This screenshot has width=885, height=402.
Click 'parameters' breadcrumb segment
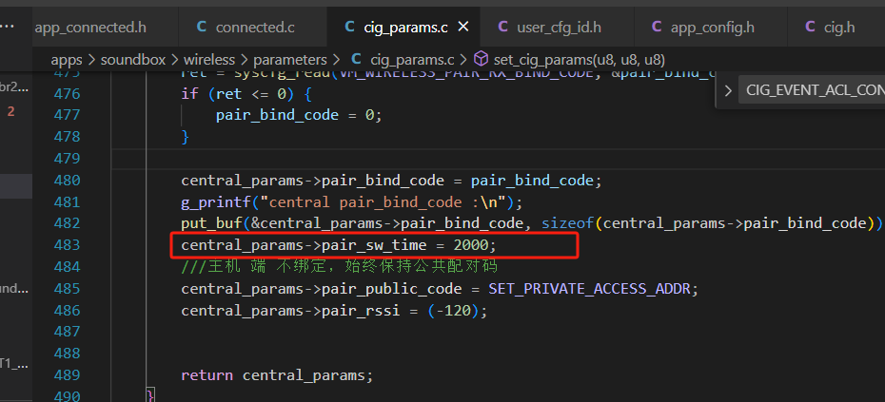(290, 60)
